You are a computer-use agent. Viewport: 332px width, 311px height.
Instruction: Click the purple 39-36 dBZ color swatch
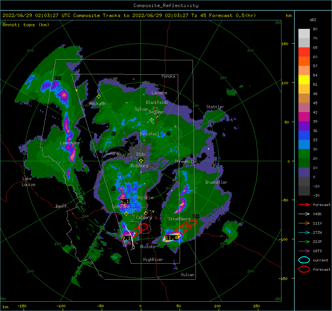click(304, 126)
